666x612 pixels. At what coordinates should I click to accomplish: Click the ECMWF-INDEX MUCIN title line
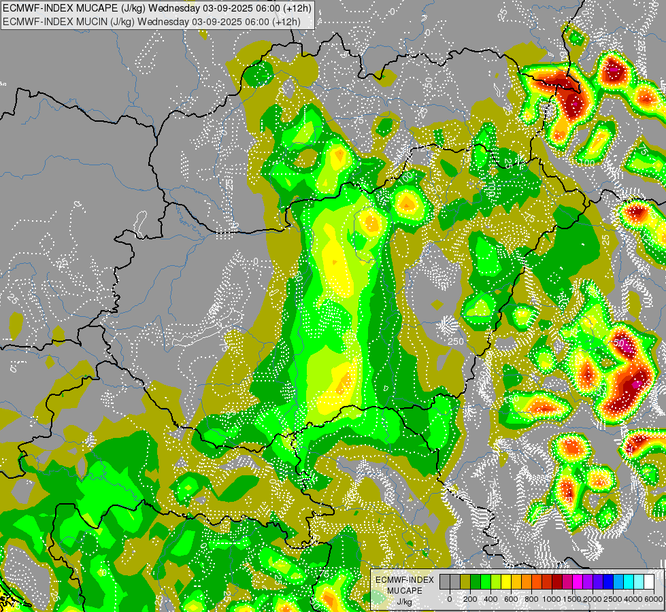pos(152,22)
